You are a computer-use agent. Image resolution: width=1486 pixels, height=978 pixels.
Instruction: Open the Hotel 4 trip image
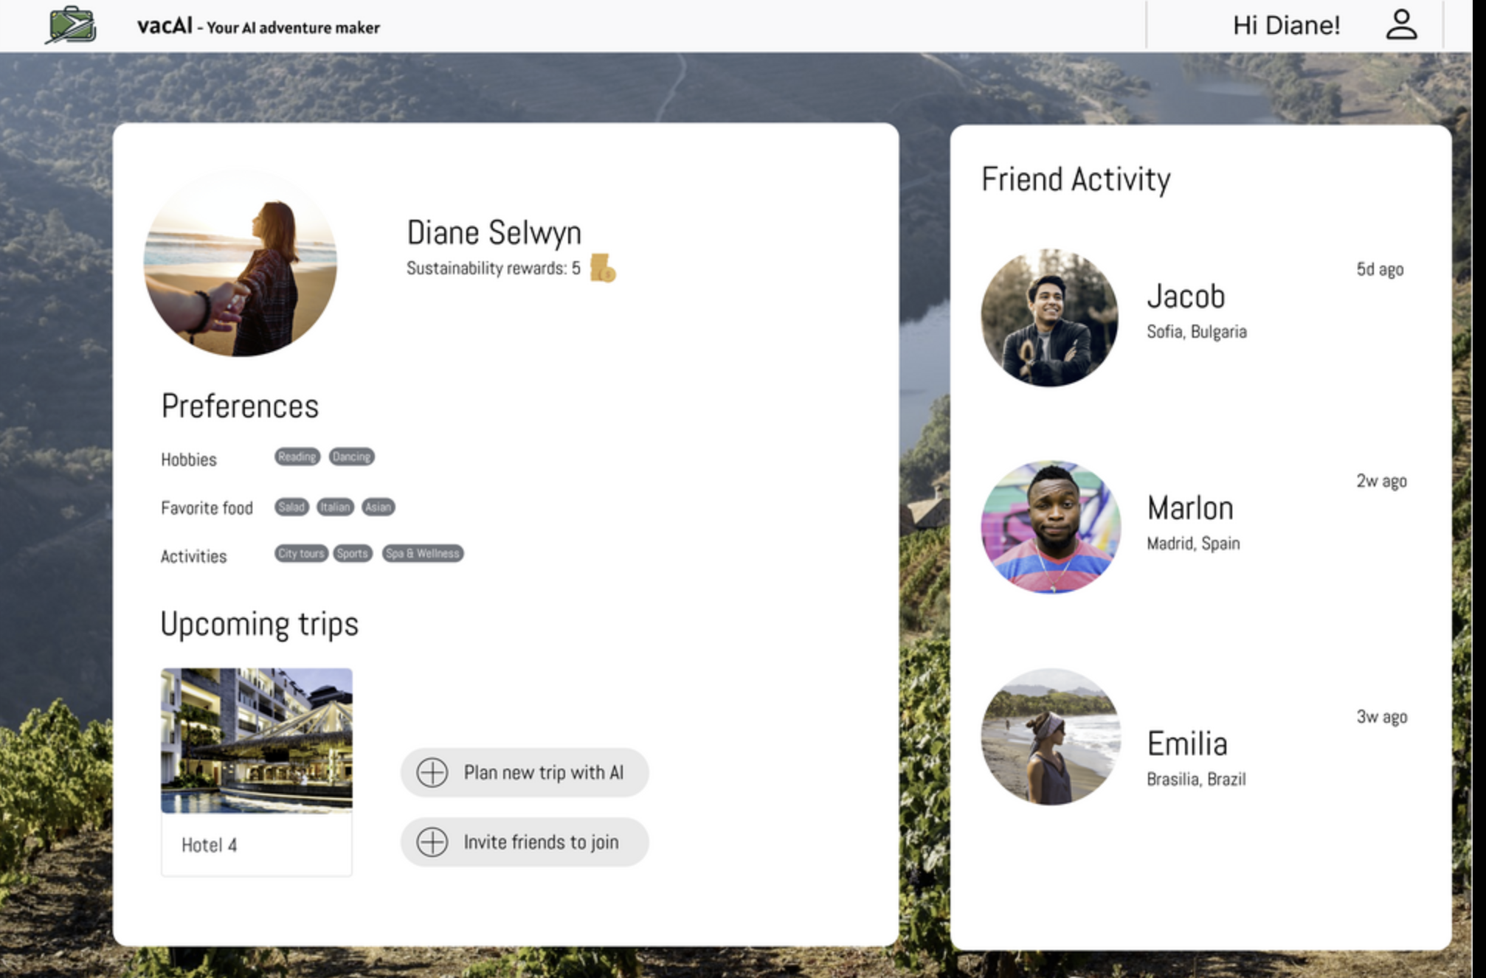pos(257,741)
